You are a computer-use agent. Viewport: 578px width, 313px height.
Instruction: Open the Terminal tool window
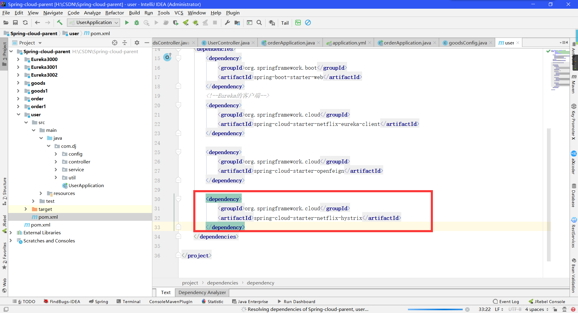click(x=129, y=302)
